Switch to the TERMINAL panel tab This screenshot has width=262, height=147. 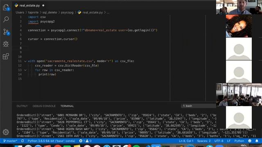[x=67, y=106]
